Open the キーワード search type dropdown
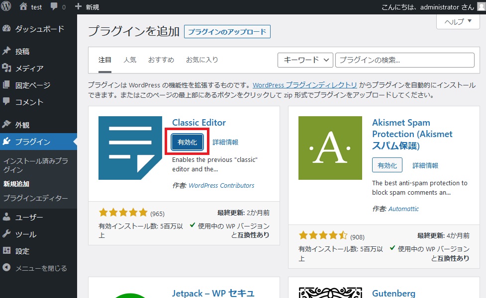 point(305,60)
